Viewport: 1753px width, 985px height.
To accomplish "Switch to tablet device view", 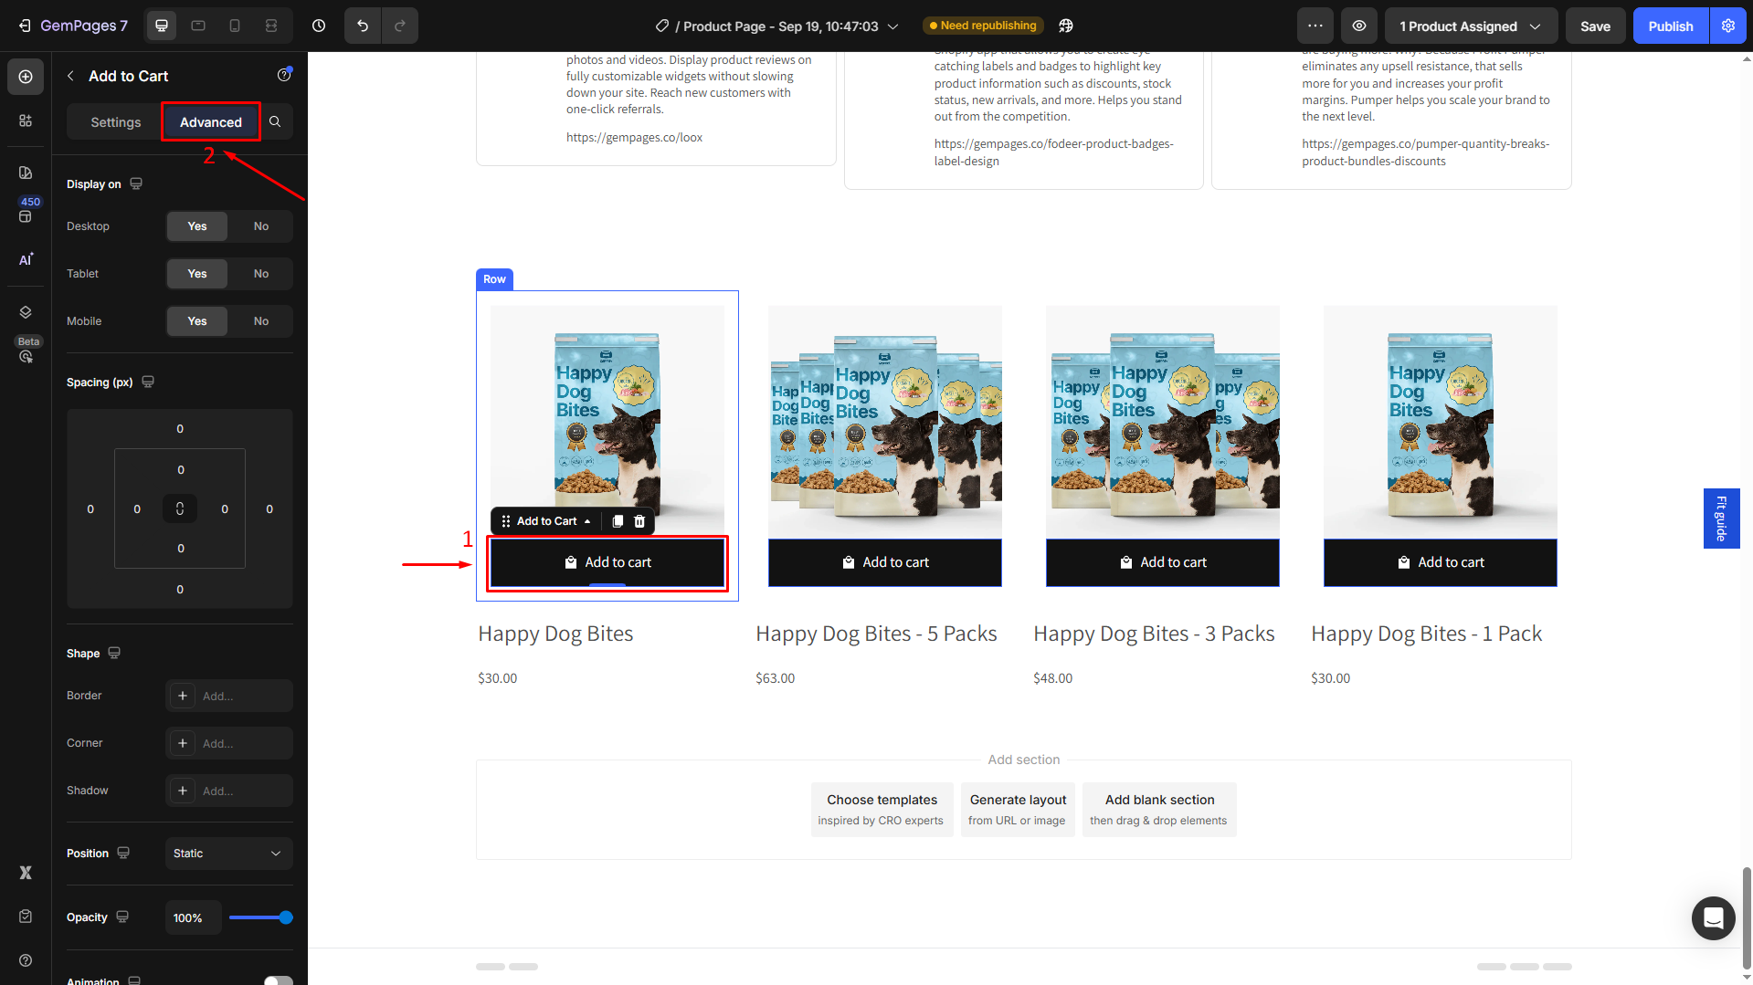I will [198, 26].
